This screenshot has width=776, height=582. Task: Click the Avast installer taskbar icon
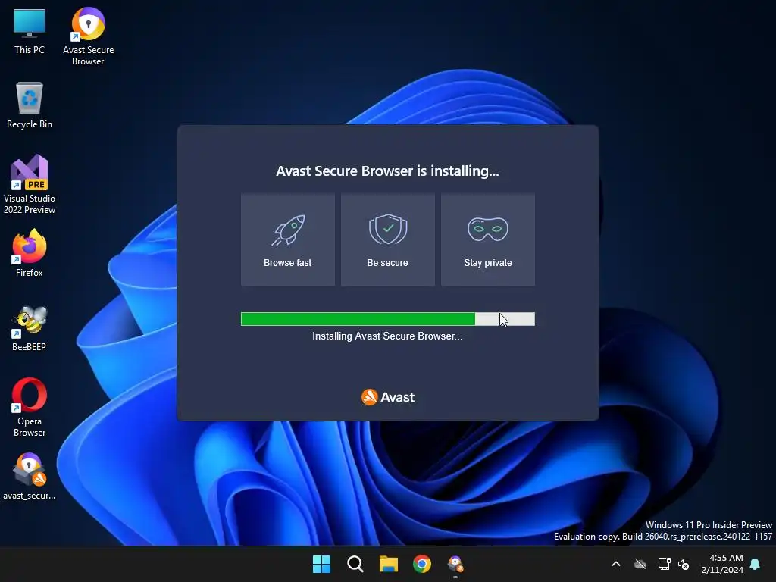[455, 564]
